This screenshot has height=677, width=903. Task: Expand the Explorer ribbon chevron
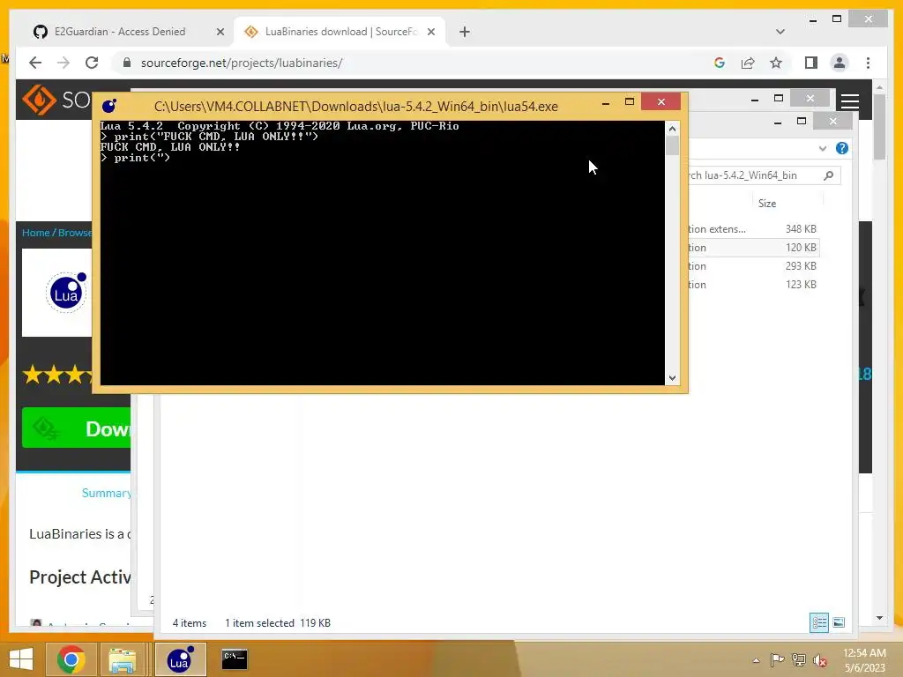(x=823, y=148)
